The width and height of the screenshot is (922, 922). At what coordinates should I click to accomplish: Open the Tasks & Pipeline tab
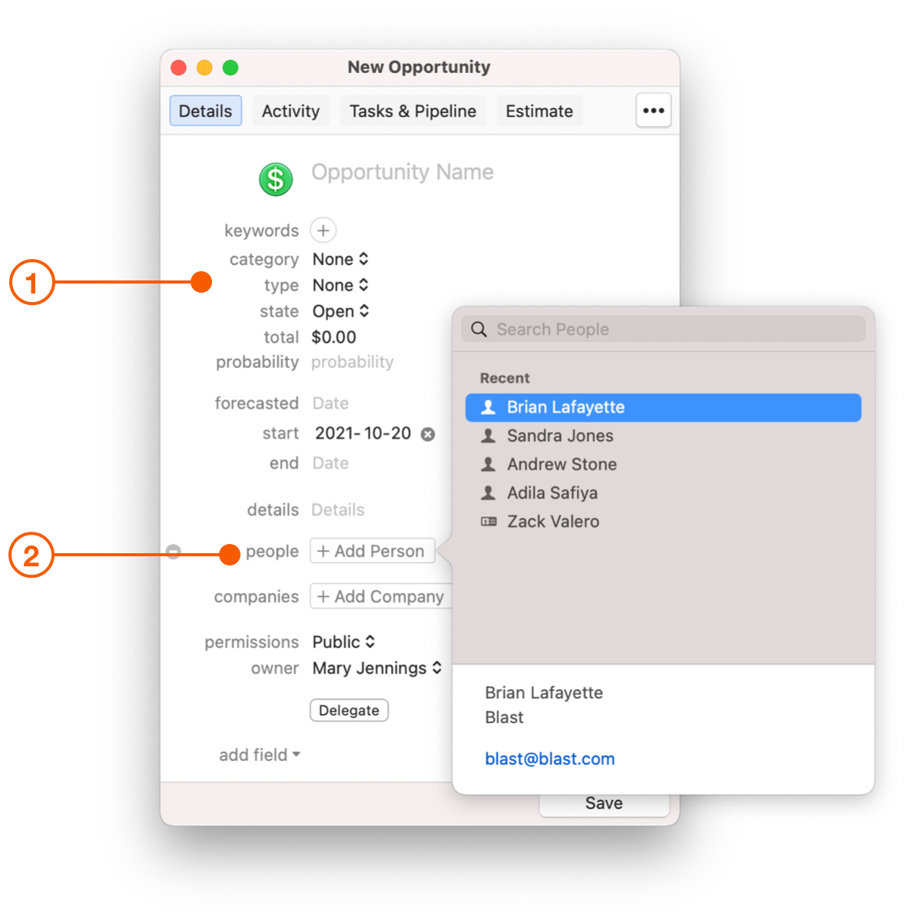413,111
